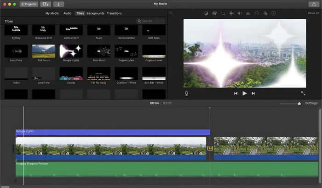
Task: Open timeline Settings
Action: 311,103
